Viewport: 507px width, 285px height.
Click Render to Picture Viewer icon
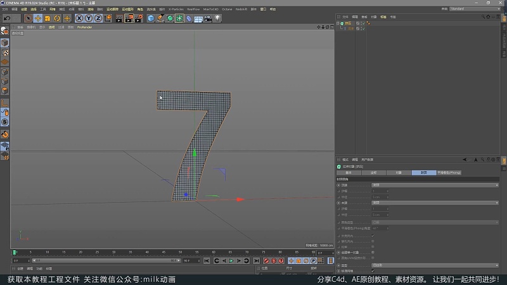[x=129, y=18]
